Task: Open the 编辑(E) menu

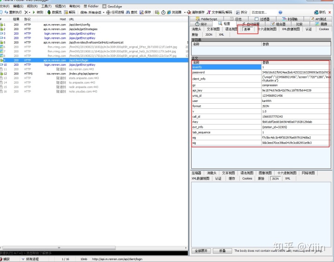Action: pos(18,6)
